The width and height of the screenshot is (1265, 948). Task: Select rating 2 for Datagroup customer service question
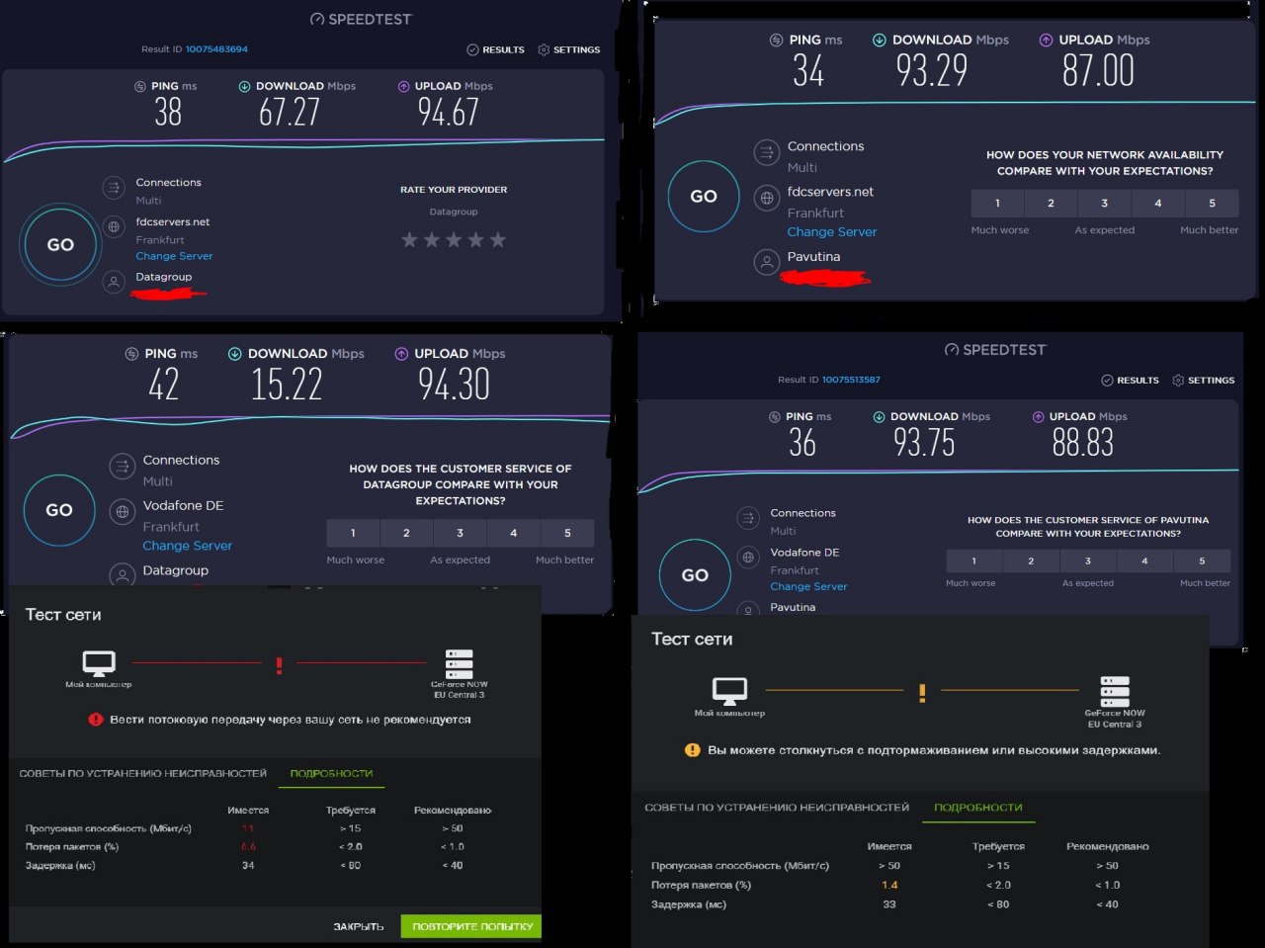click(x=406, y=533)
